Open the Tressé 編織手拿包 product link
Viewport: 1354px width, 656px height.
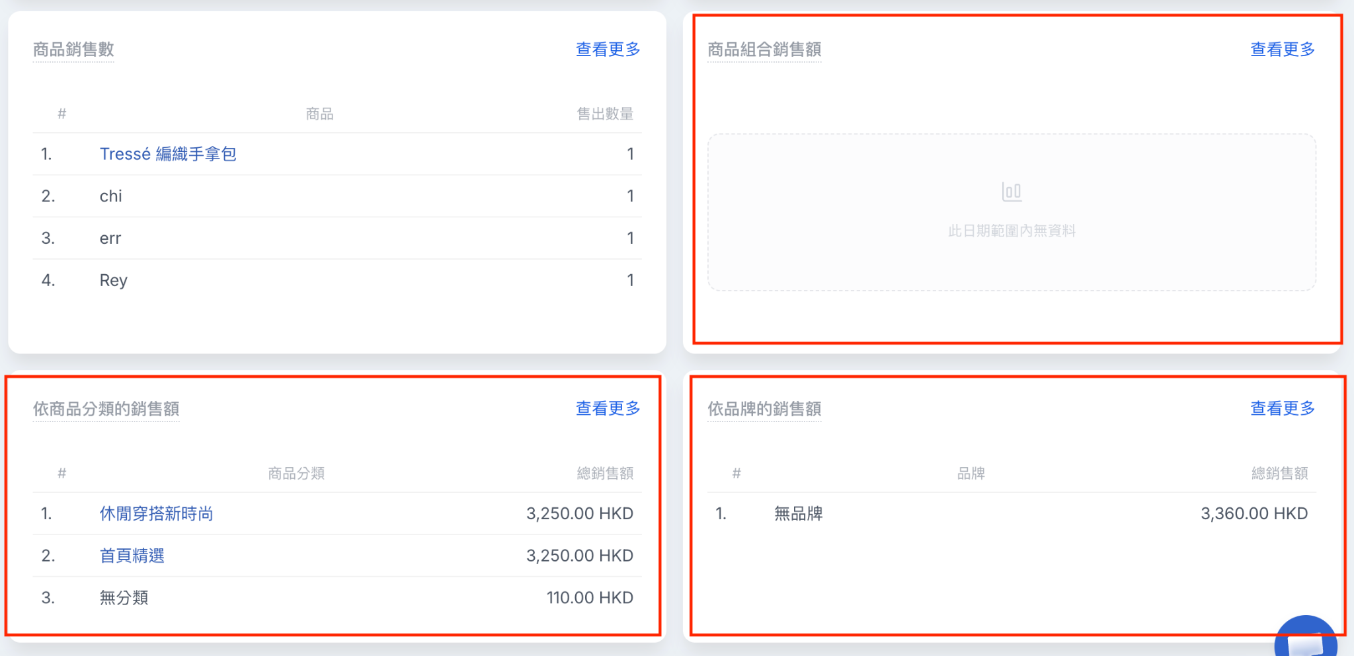pyautogui.click(x=168, y=154)
